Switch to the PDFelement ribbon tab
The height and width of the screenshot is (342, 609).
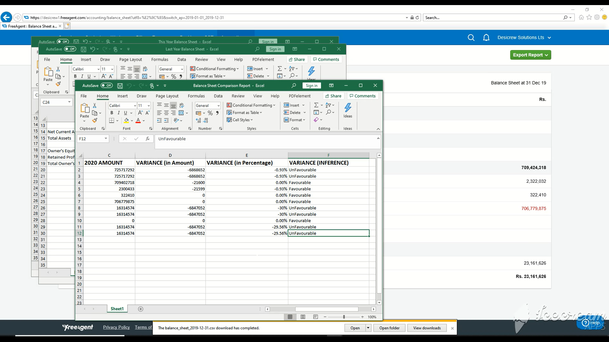(x=299, y=96)
